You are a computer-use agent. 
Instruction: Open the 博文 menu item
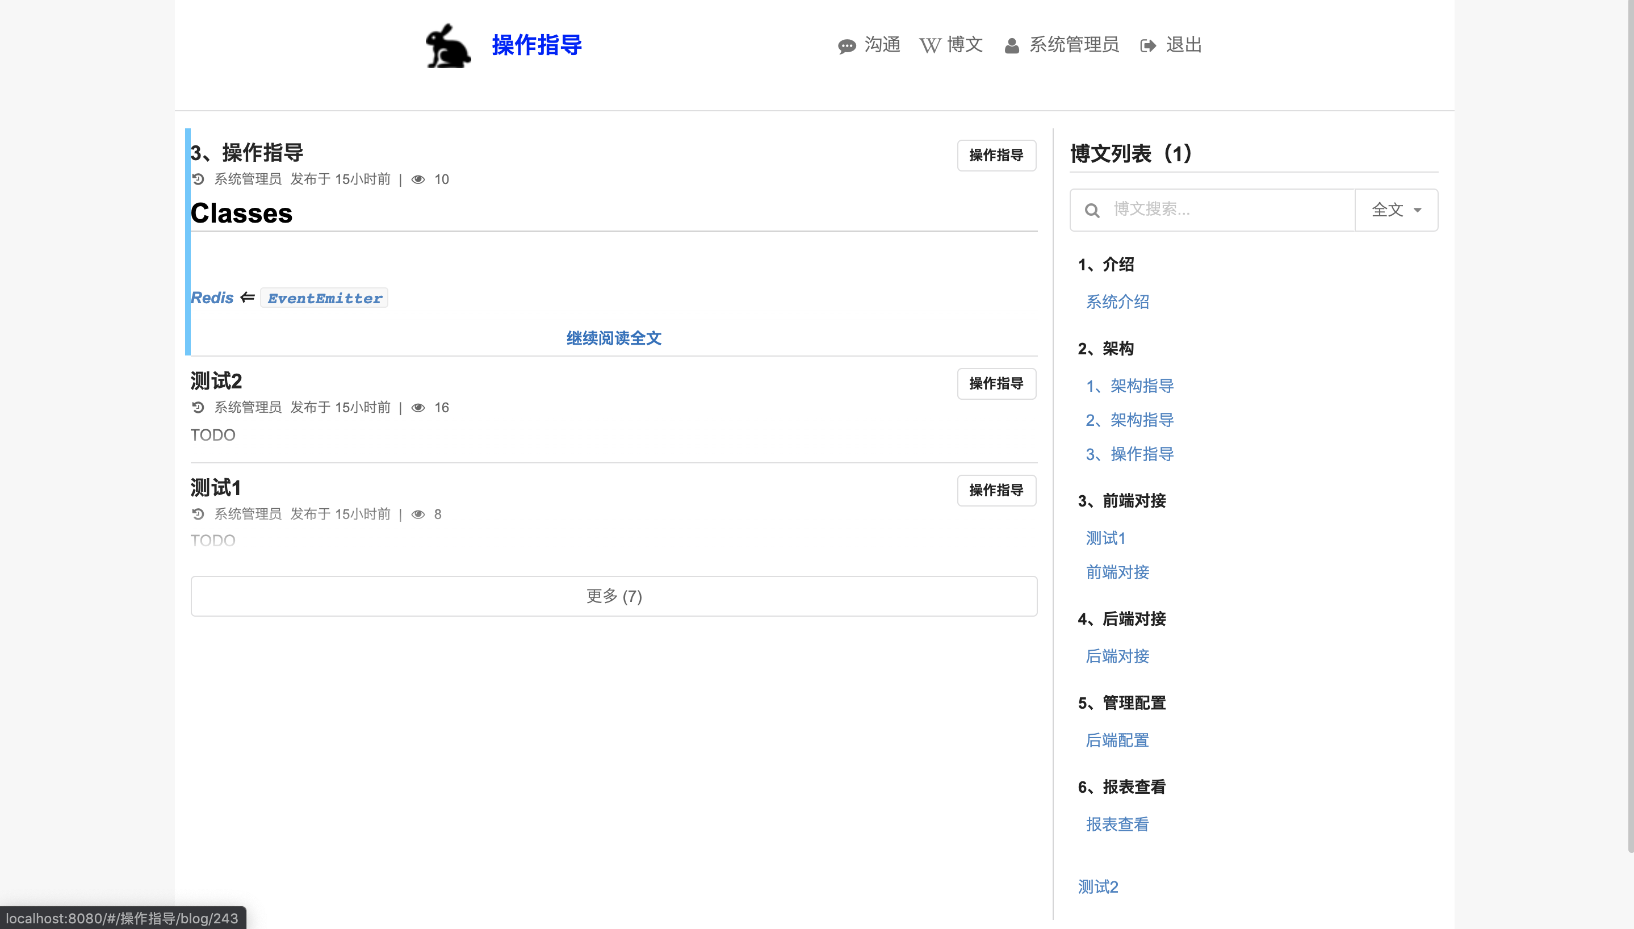[x=964, y=45]
